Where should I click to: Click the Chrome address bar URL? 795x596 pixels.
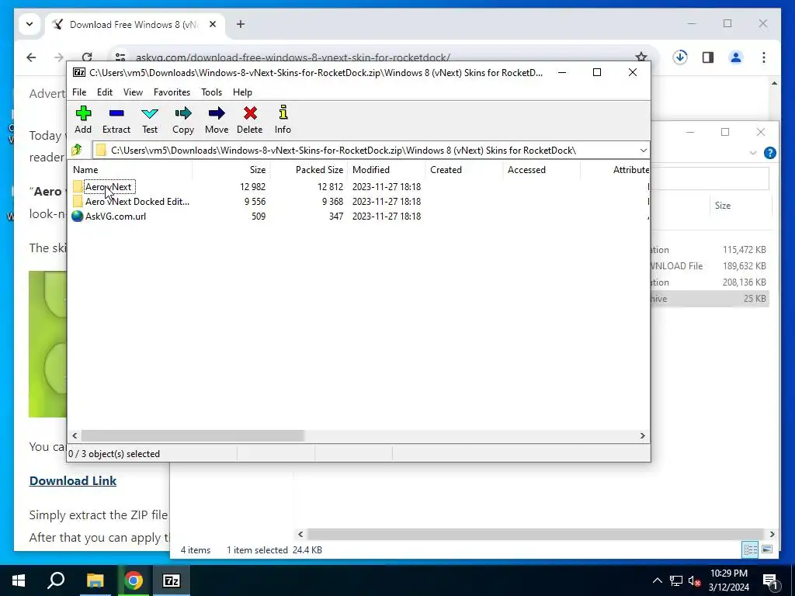tap(293, 57)
